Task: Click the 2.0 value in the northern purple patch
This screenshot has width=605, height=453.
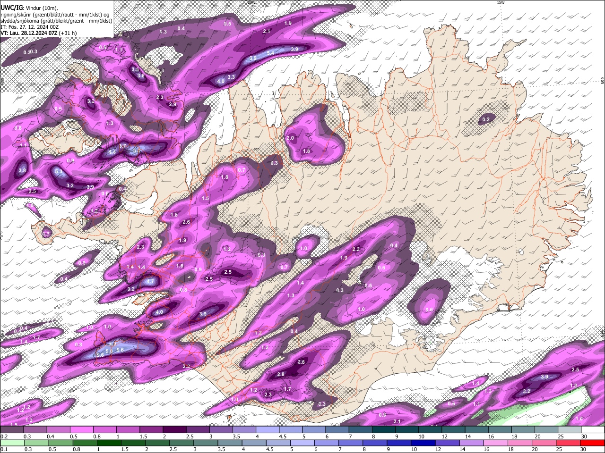Action: 290,138
